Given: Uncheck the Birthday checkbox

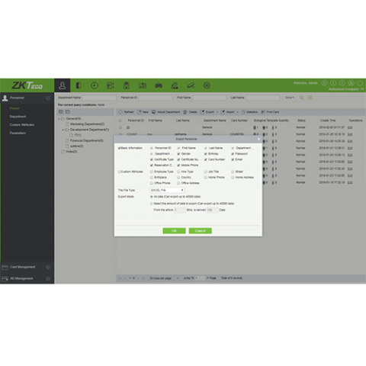Looking at the screenshot, I should point(206,154).
